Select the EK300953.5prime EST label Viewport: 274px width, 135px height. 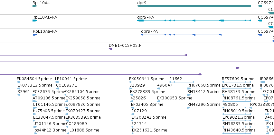[x=175, y=98]
